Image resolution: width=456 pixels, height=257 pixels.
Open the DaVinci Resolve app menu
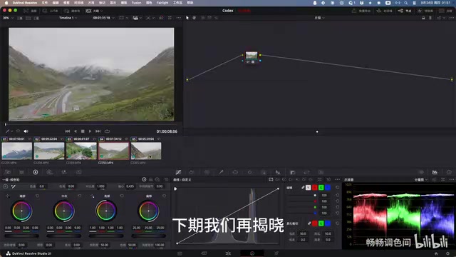click(x=25, y=3)
